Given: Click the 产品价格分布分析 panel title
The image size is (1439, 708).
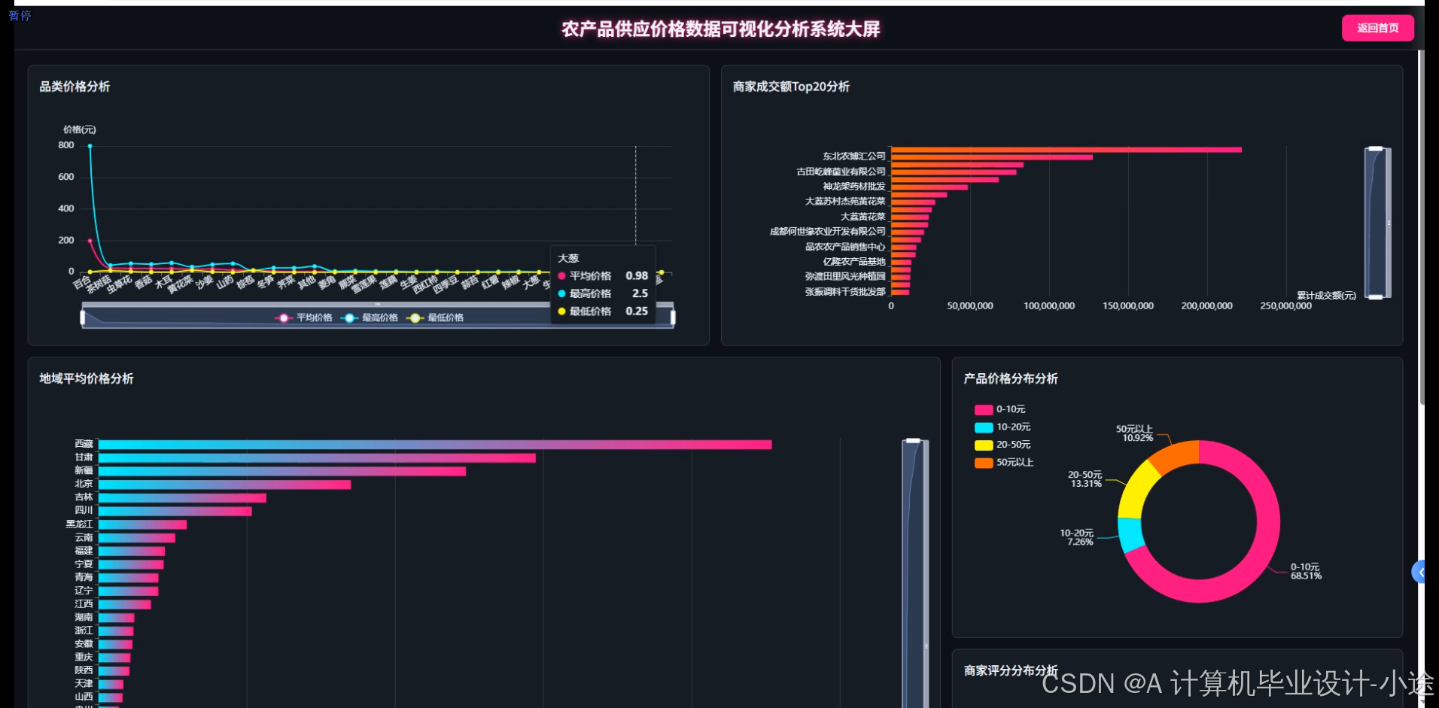Looking at the screenshot, I should coord(1011,378).
